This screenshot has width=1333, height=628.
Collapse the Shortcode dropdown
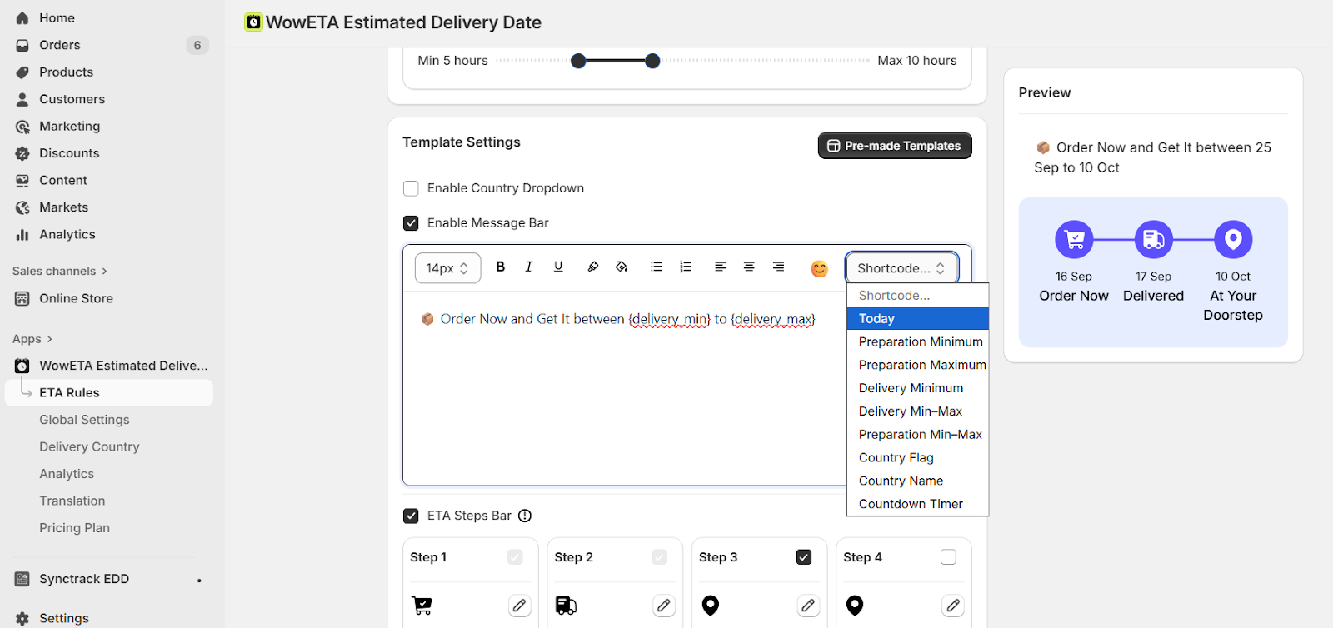coord(901,268)
